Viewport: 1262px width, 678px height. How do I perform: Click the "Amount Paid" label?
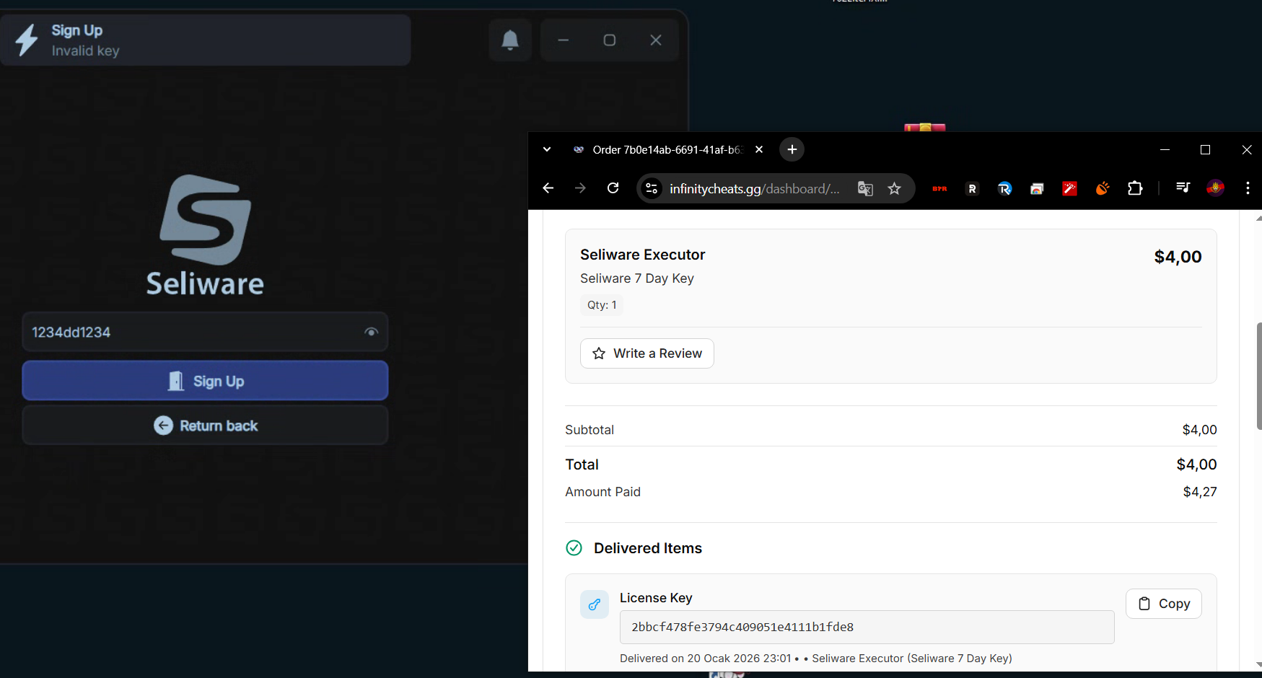click(602, 492)
